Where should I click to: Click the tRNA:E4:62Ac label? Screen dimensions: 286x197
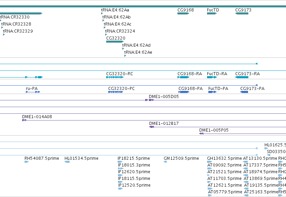pos(118,24)
